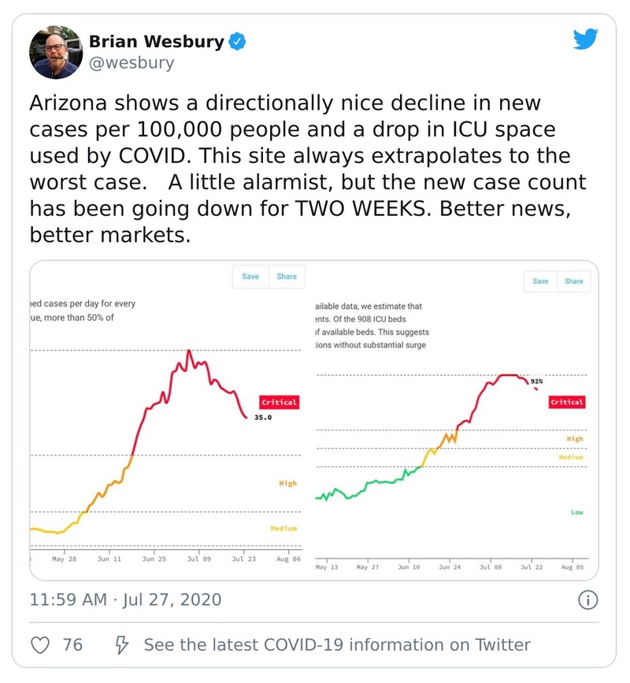Click the 35.0 value label on cases chart
Viewport: 630px width, 683px height.
coord(263,418)
